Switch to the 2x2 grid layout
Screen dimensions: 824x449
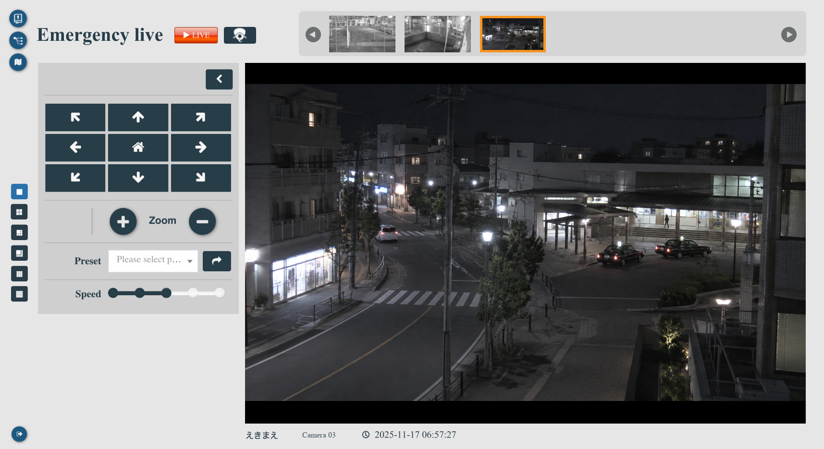coord(19,212)
